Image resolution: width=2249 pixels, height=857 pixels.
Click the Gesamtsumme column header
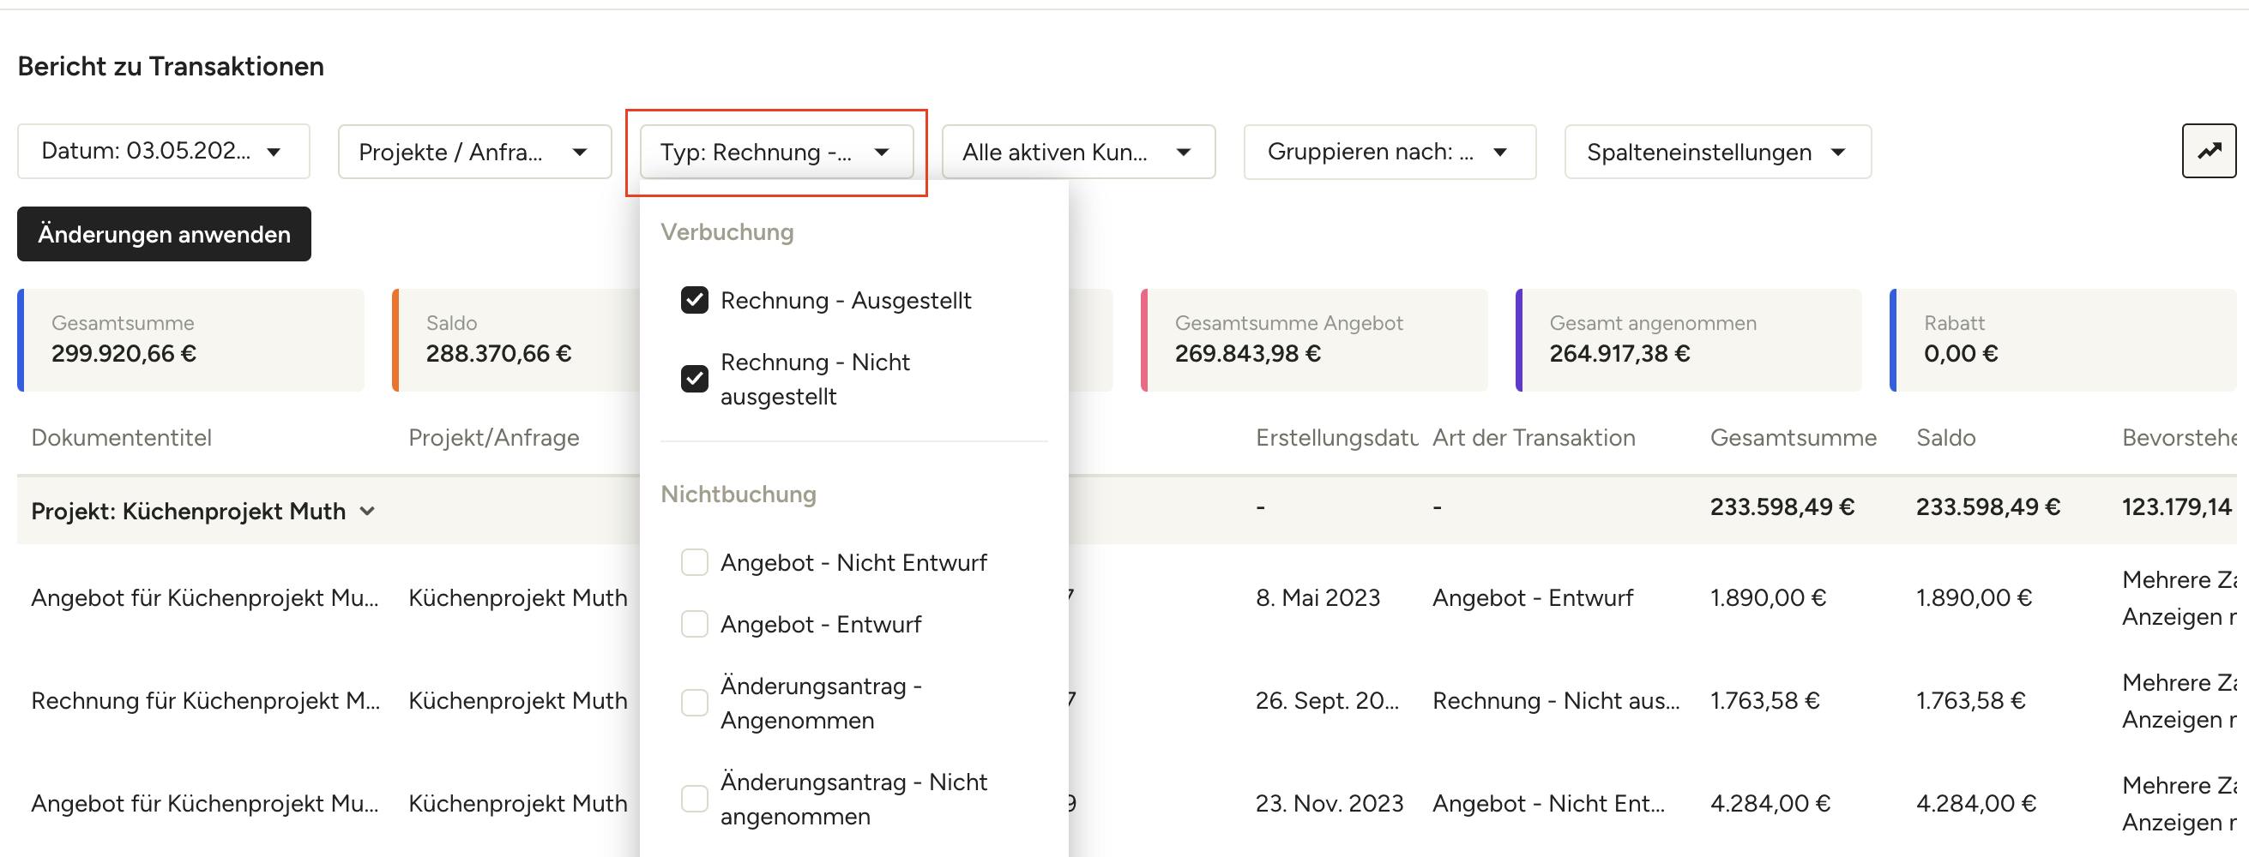pyautogui.click(x=1793, y=437)
